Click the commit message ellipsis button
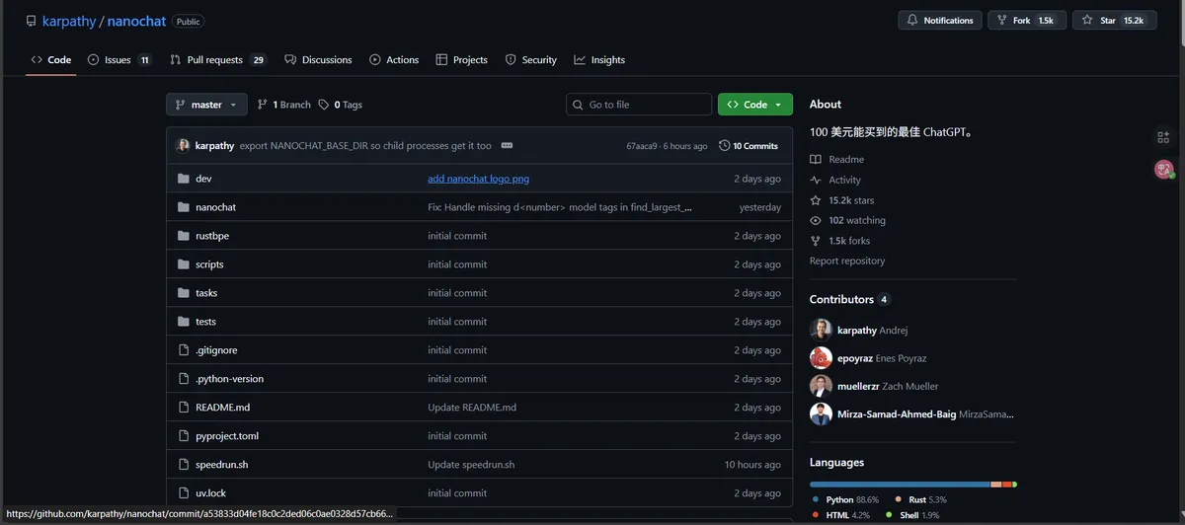The height and width of the screenshot is (525, 1185). [507, 146]
